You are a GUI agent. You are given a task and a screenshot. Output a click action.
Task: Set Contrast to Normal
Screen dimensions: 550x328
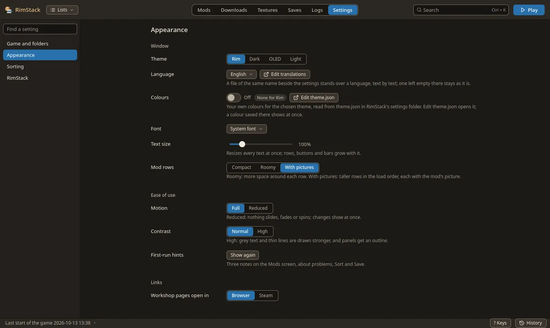pyautogui.click(x=240, y=231)
